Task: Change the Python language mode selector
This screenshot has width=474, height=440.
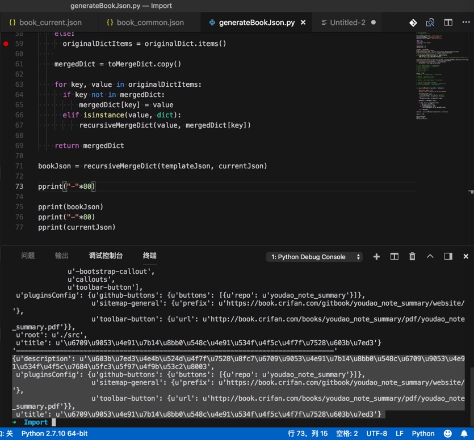Action: pos(423,434)
